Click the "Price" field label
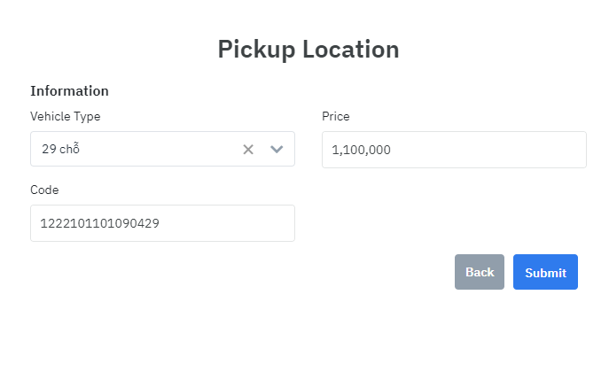 pyautogui.click(x=336, y=116)
